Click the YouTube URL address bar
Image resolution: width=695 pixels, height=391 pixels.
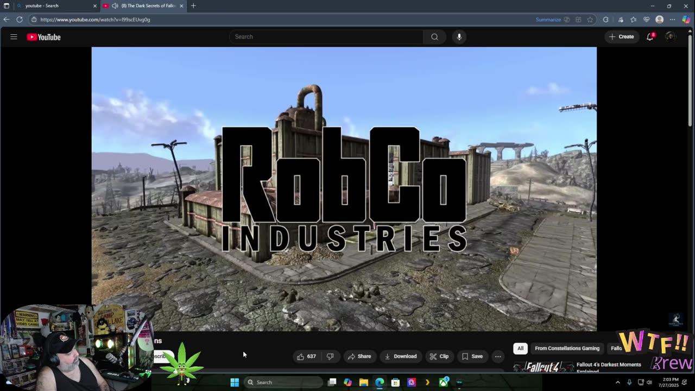(282, 20)
